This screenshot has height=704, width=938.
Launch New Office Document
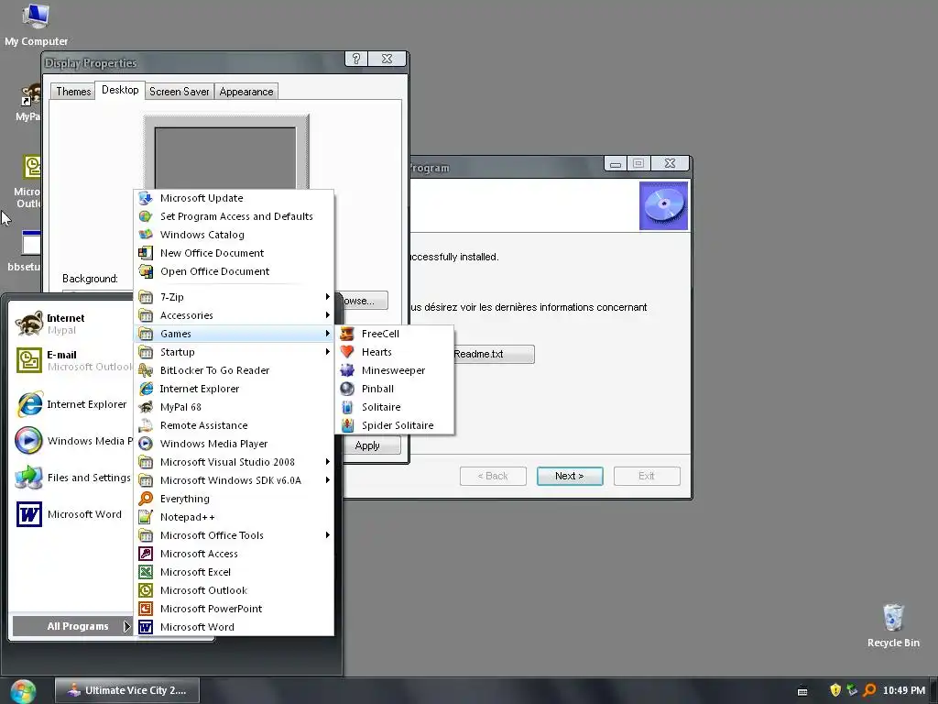click(x=234, y=253)
